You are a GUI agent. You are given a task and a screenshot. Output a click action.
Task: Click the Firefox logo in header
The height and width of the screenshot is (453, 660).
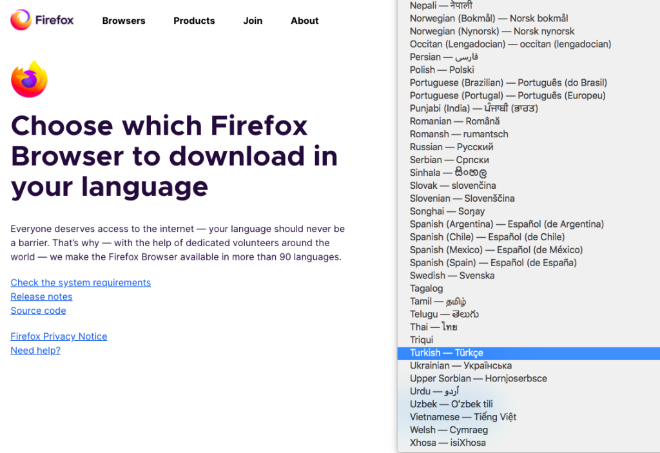click(x=43, y=20)
